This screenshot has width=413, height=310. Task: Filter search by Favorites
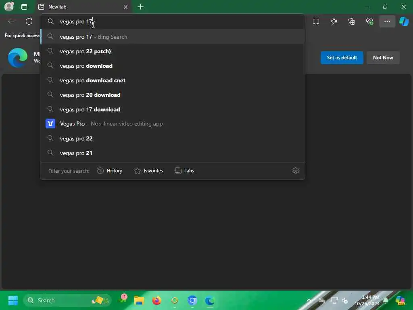point(148,171)
